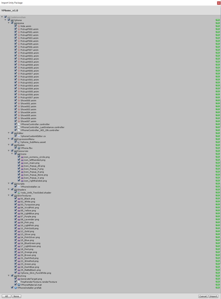Screen dimensions: 221x299
Task: Click the Yphone_SubMenu.asset icon
Action: point(19,142)
